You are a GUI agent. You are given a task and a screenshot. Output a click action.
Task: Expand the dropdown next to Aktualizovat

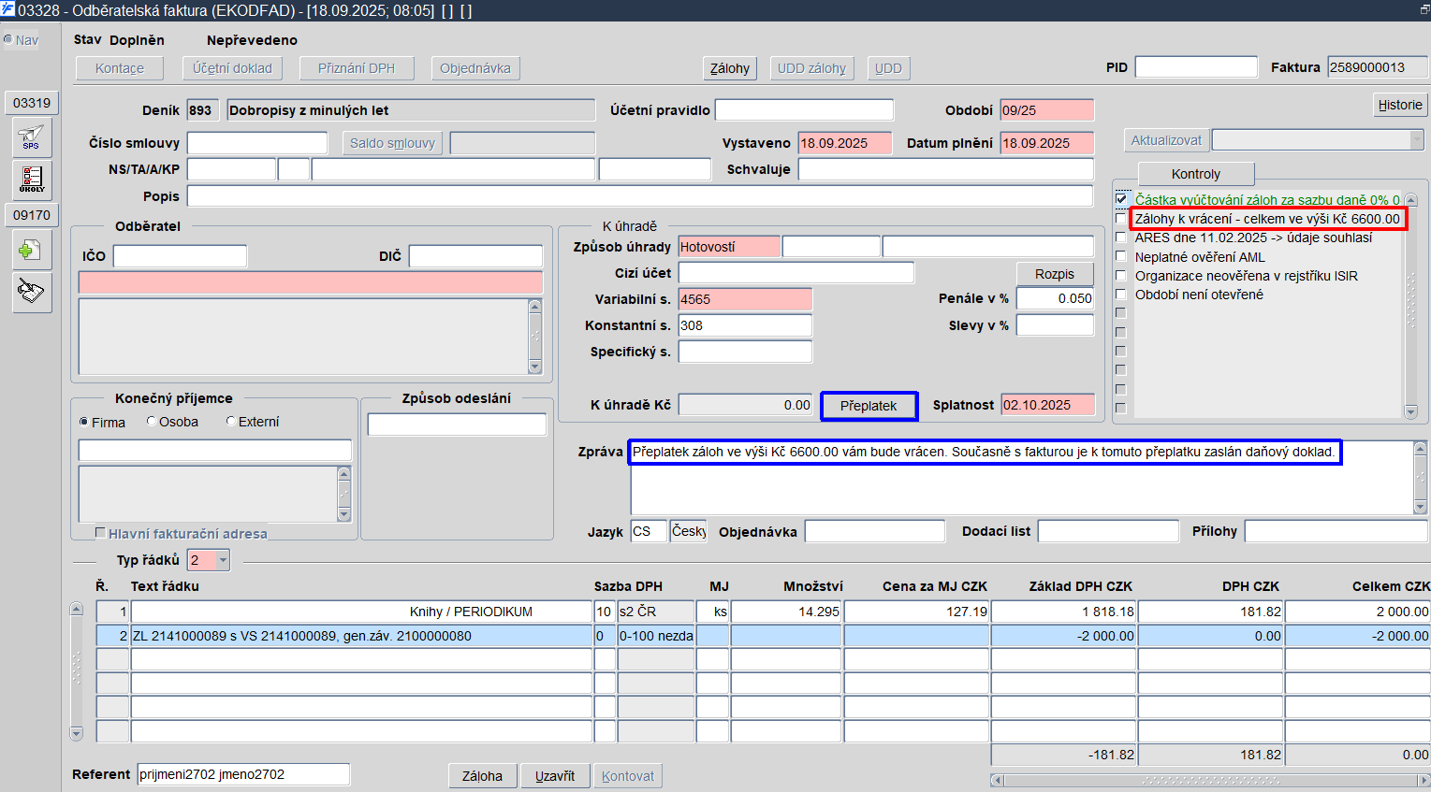(x=1416, y=140)
